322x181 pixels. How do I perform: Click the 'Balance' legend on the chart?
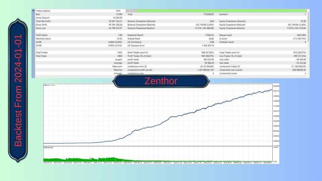pos(46,85)
